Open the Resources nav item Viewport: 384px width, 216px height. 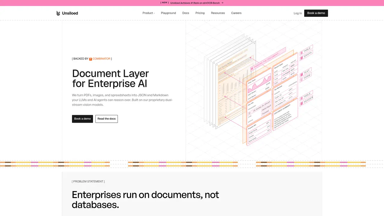pos(218,13)
